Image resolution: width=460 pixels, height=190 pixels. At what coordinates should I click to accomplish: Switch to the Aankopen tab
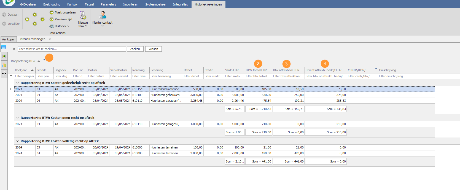pos(9,39)
